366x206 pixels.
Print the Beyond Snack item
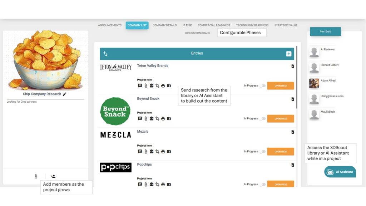[163, 119]
